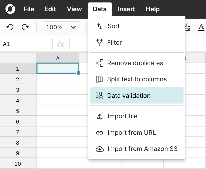Click the Import from Amazon S3 cloud icon
Image resolution: width=206 pixels, height=169 pixels.
(x=99, y=149)
